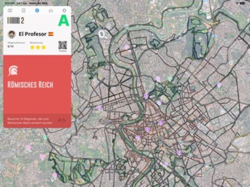This screenshot has width=250, height=187.
Task: Open El Profesor avatar picture
Action: point(11,34)
